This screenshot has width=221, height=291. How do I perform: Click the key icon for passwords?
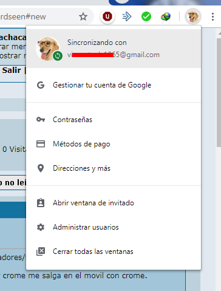point(41,120)
